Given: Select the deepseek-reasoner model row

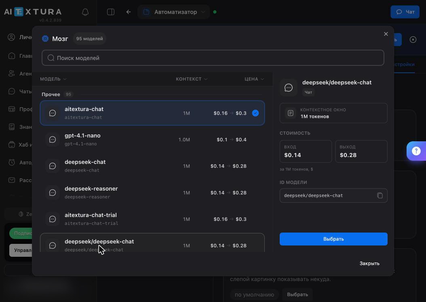Looking at the screenshot, I should coord(152,192).
